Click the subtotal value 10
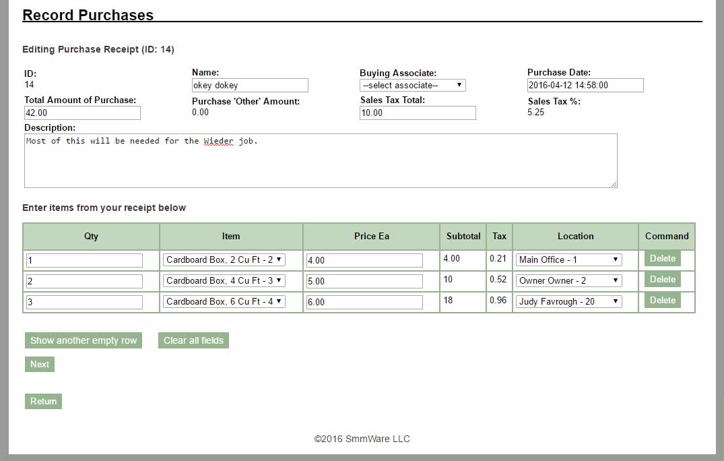The image size is (724, 461). pyautogui.click(x=448, y=279)
